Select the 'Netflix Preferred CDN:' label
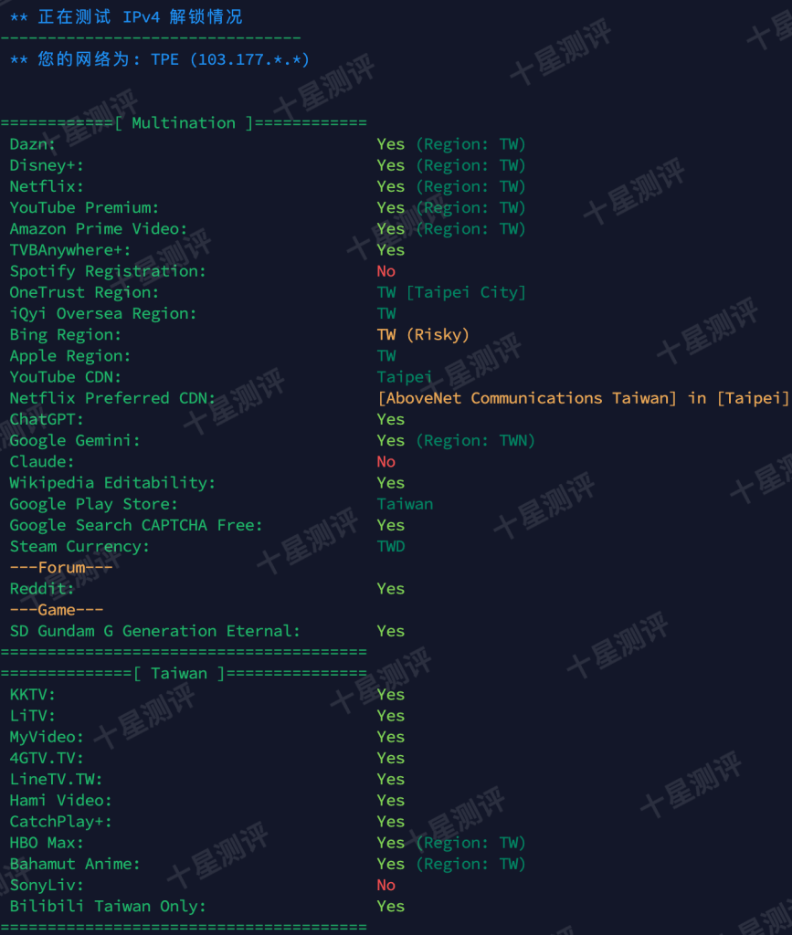The width and height of the screenshot is (792, 935). [x=112, y=398]
